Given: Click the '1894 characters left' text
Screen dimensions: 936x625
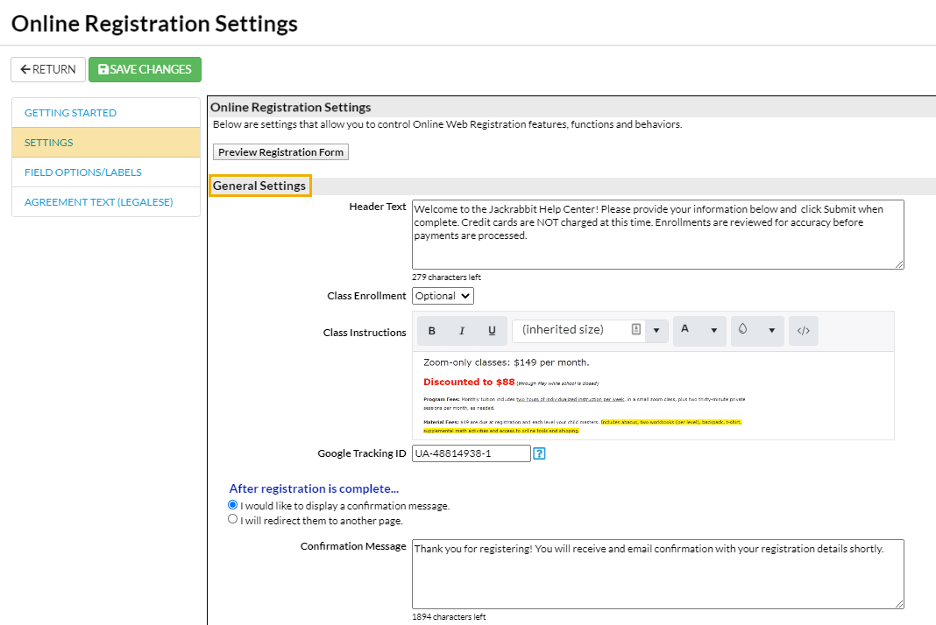Looking at the screenshot, I should click(449, 616).
